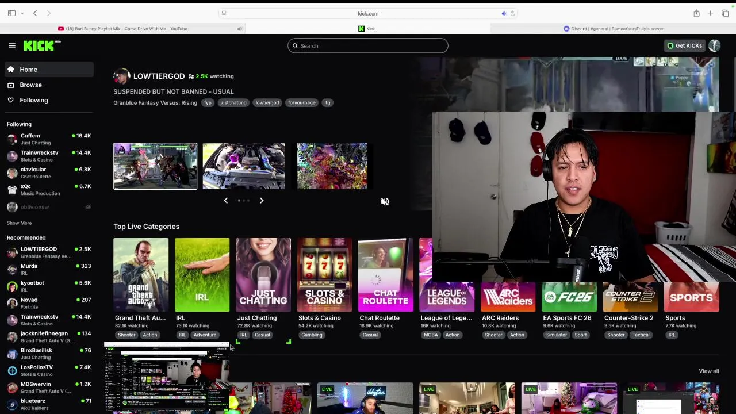The height and width of the screenshot is (414, 736).
Task: Open clavicular in Following list
Action: click(x=48, y=172)
